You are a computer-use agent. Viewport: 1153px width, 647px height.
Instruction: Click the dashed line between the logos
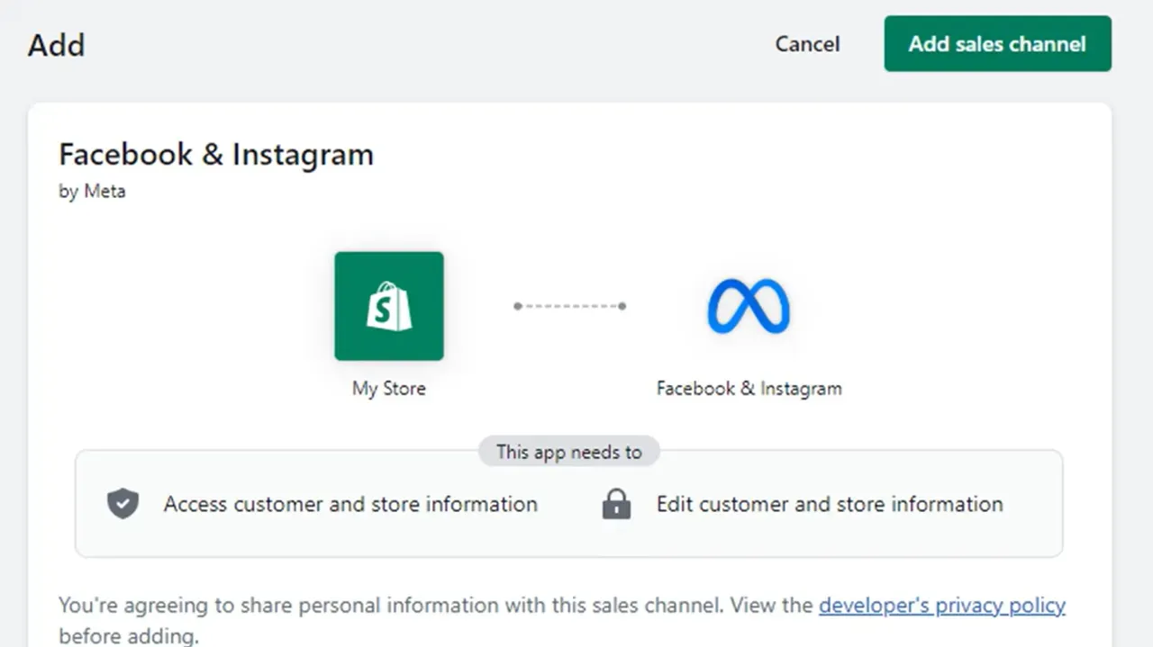[x=569, y=306]
